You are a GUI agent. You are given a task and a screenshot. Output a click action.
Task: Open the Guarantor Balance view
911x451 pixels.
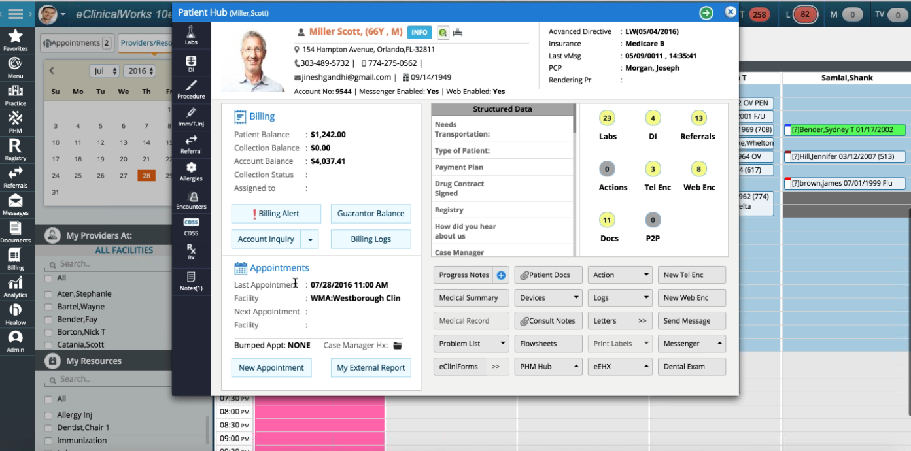(x=371, y=213)
